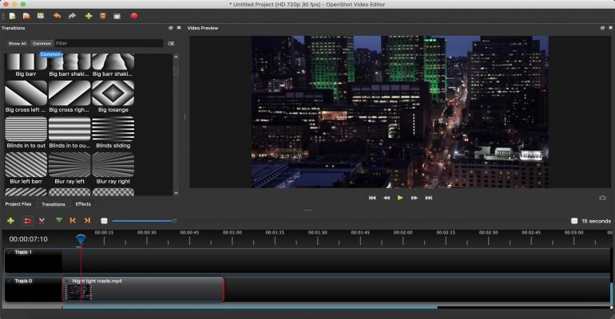Open the Night light roads.mp4 clip menu
Image resolution: width=615 pixels, height=319 pixels.
[67, 281]
